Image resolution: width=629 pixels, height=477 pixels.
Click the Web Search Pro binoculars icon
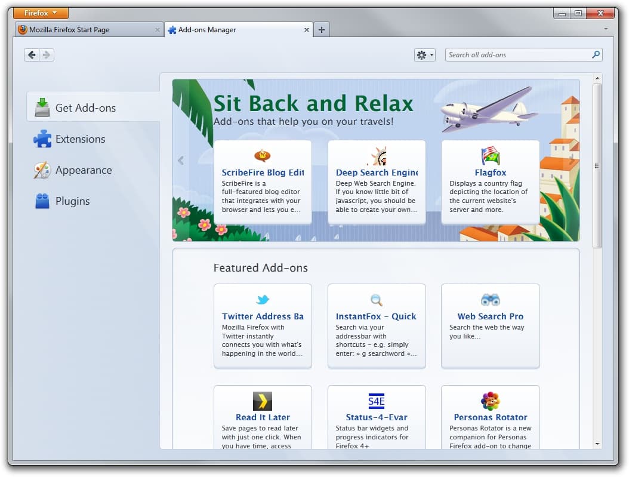(x=491, y=300)
